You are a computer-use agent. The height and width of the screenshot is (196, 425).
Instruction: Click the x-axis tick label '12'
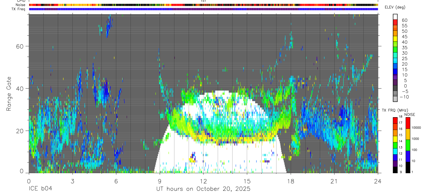(203, 181)
